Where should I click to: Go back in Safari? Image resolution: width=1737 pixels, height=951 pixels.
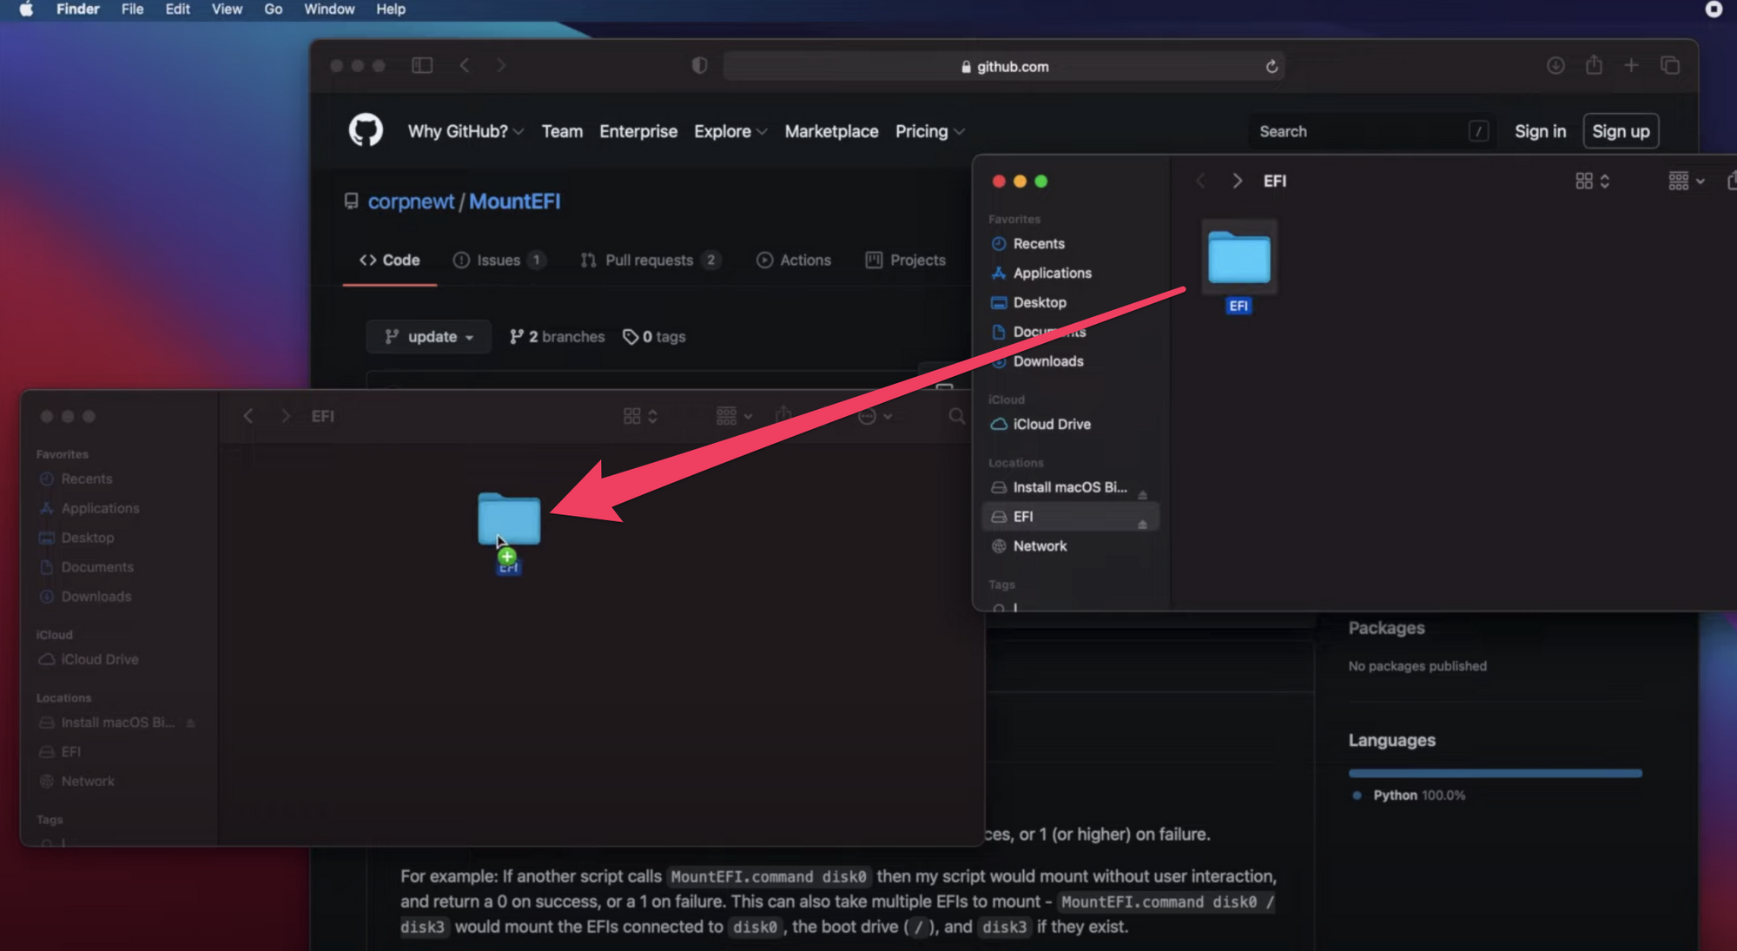[x=465, y=66]
